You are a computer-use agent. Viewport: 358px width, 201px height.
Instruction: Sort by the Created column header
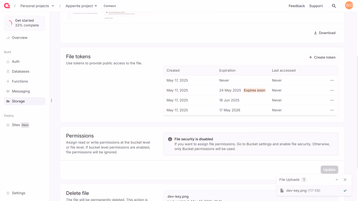173,70
